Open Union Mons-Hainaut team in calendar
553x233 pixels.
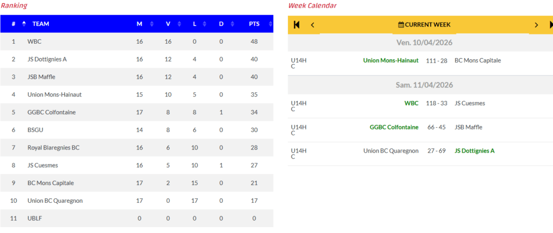(x=390, y=60)
